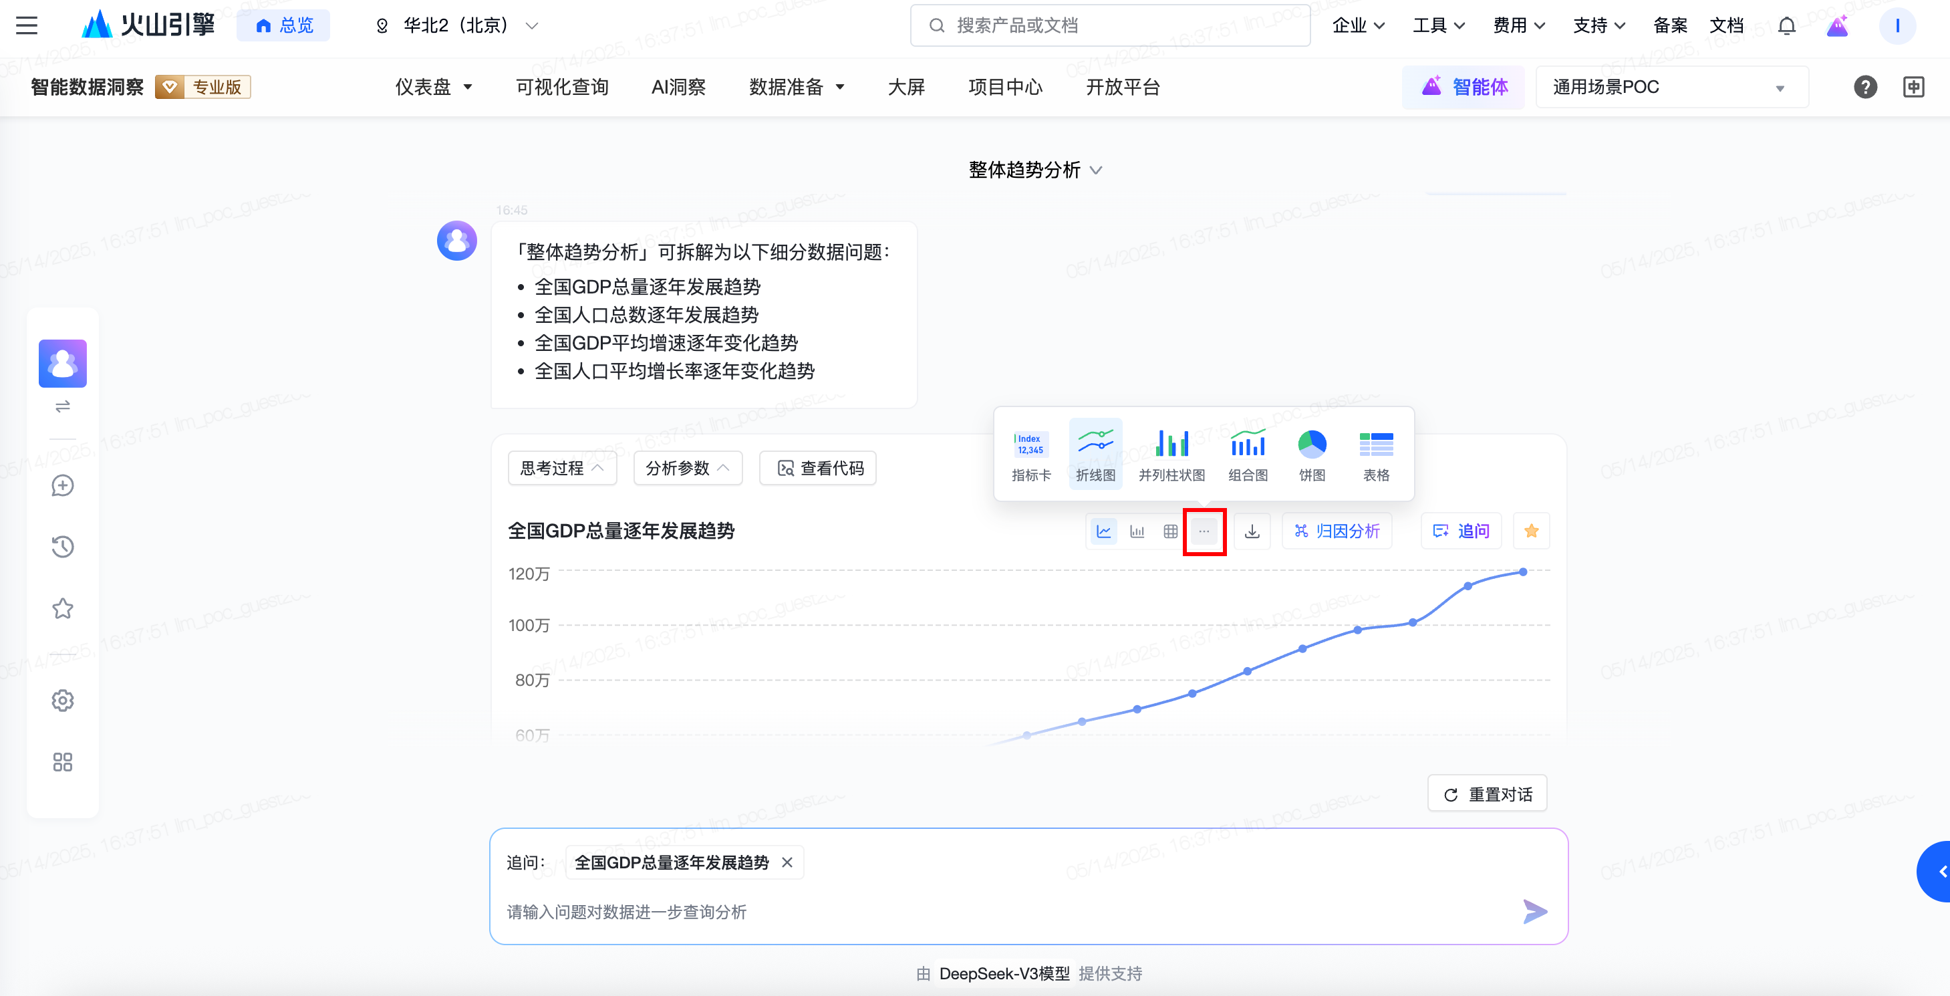Choose the 表格 chart type
This screenshot has width=1950, height=996.
click(x=1376, y=455)
